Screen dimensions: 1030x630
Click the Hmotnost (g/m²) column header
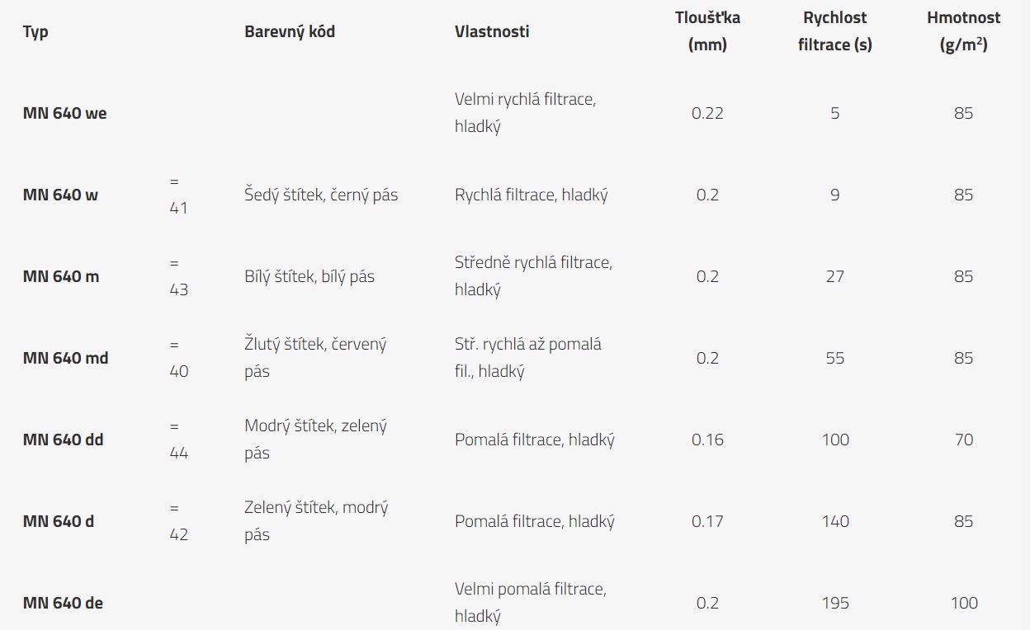[963, 31]
